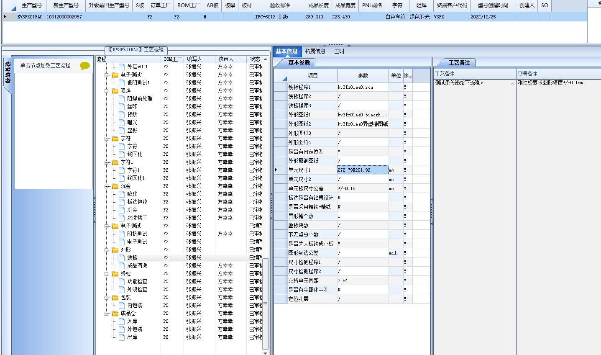Edit the 272.79X201.92 parameter field
Image resolution: width=601 pixels, height=355 pixels.
363,170
